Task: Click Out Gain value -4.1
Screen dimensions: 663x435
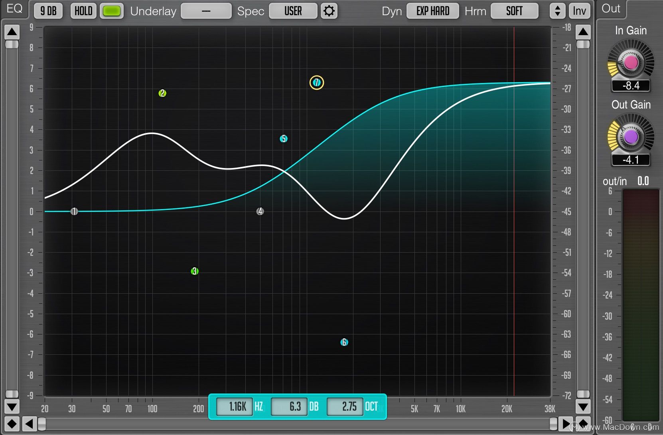Action: pyautogui.click(x=631, y=160)
